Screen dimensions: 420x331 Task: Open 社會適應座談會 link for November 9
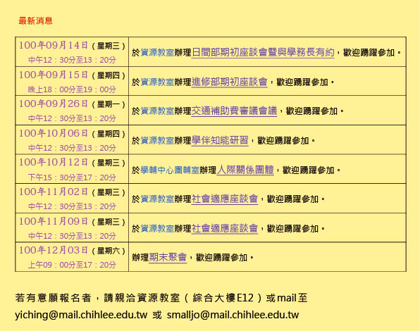[225, 228]
